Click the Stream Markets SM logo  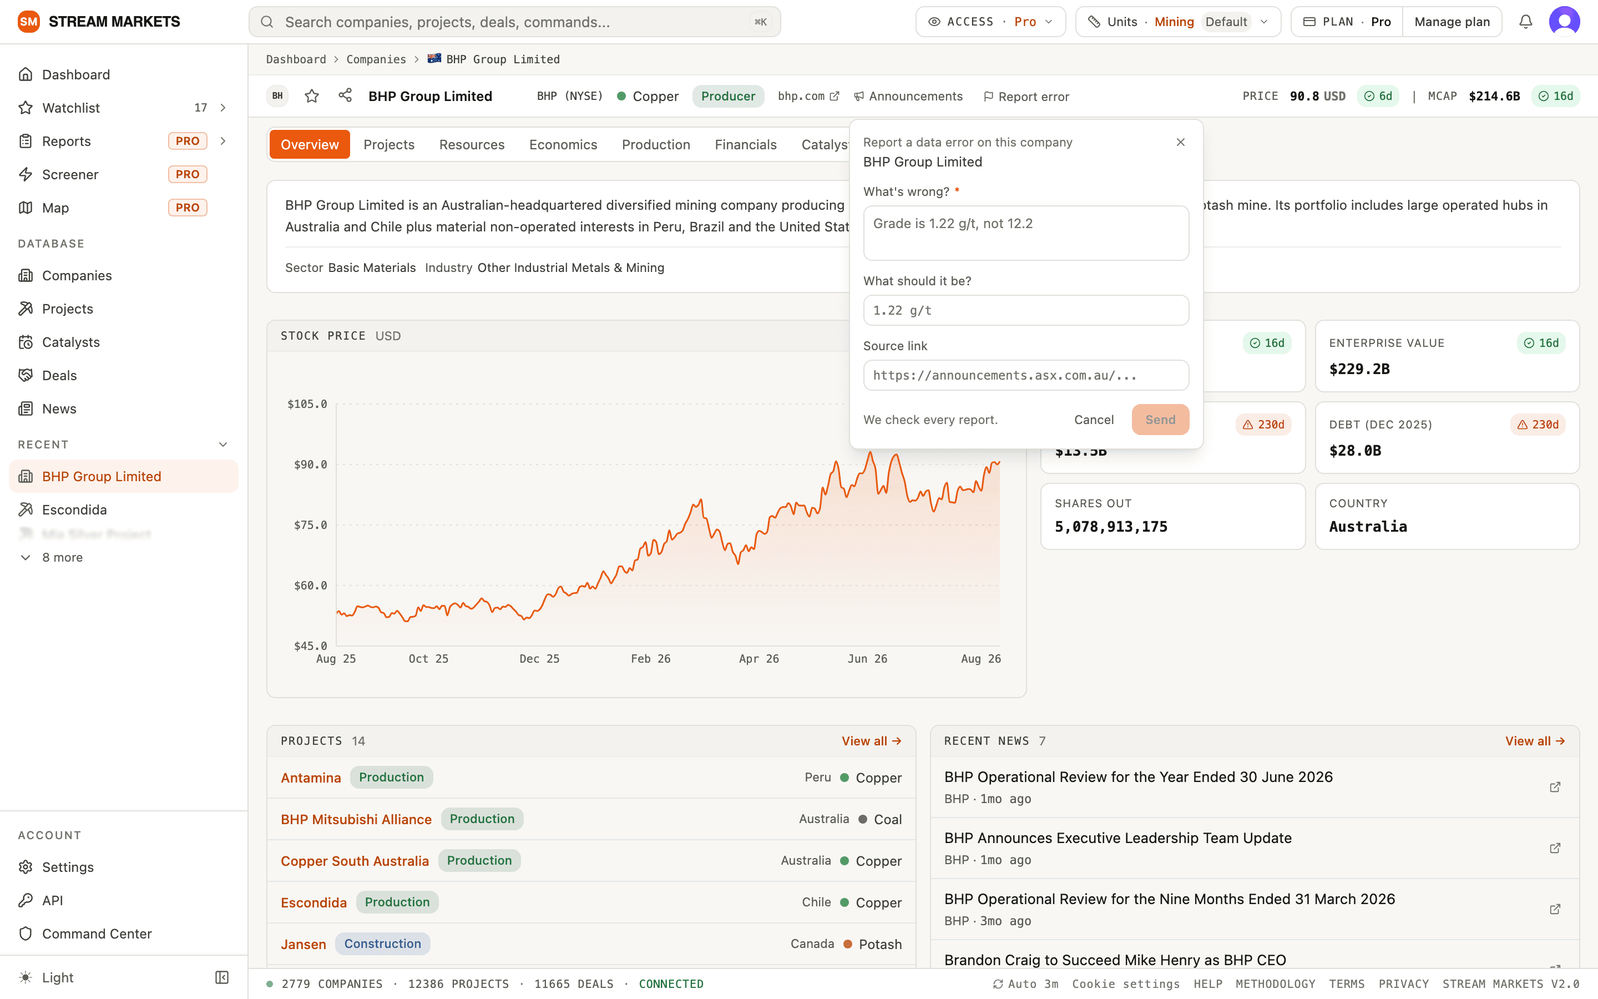28,22
